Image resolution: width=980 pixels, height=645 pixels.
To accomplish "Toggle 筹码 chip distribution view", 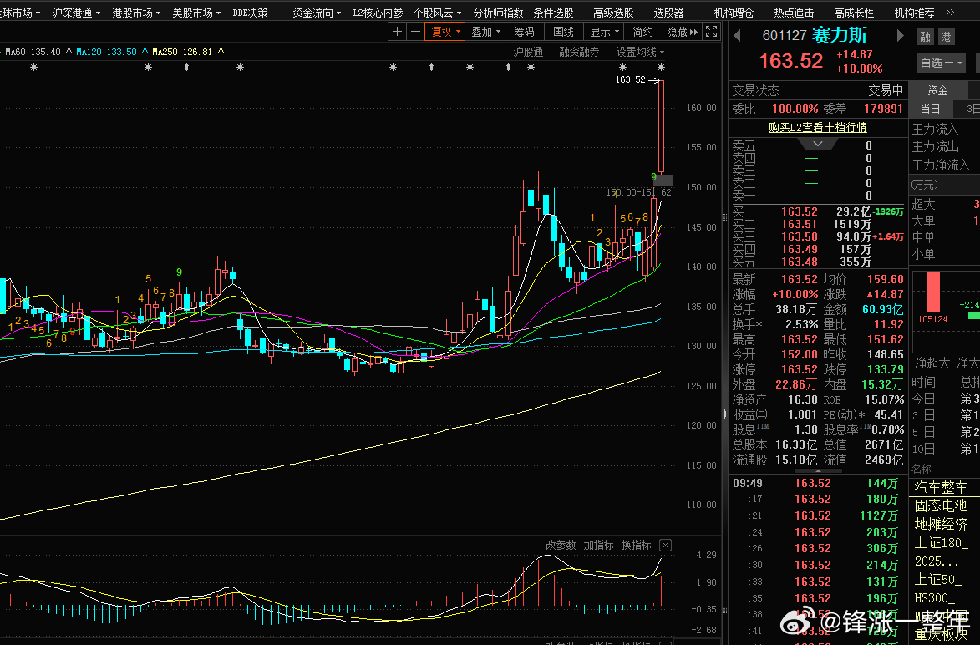I will (x=524, y=31).
